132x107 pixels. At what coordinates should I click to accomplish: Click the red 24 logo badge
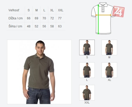click(x=118, y=12)
